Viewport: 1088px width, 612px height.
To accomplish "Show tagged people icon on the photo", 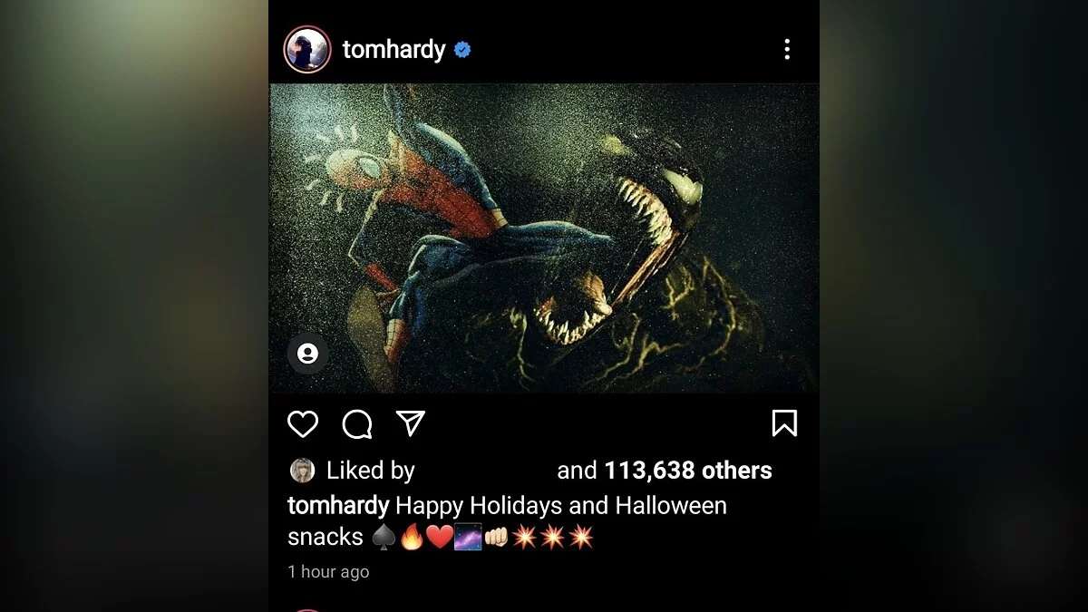I will [308, 353].
